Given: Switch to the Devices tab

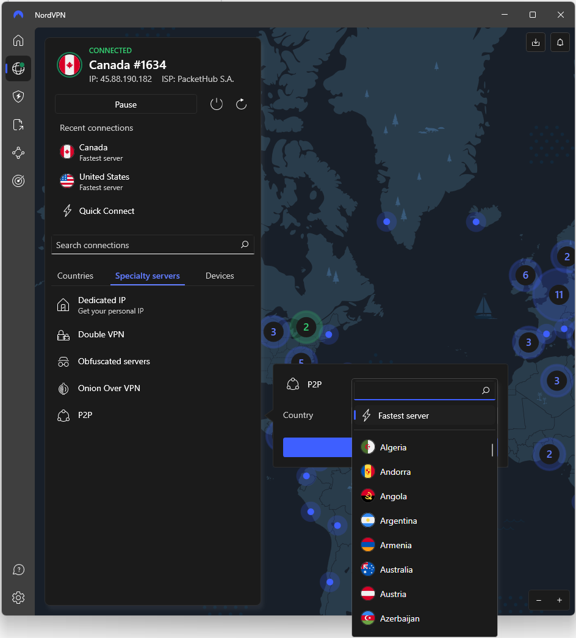Looking at the screenshot, I should click(x=220, y=276).
